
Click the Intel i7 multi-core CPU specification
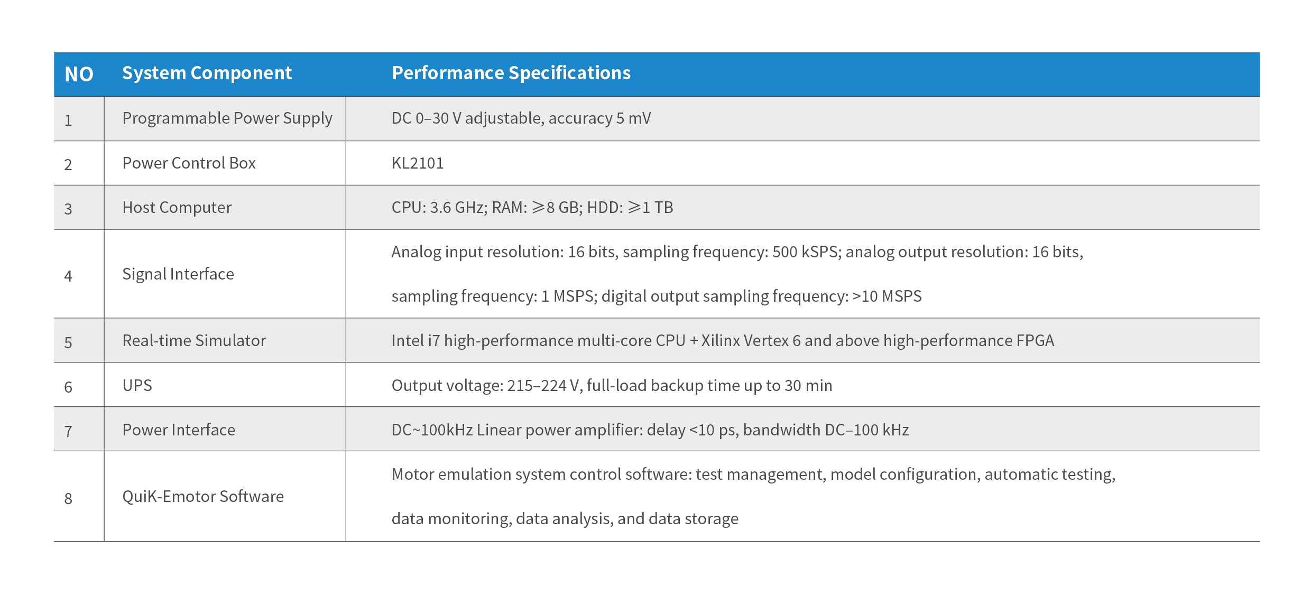tap(722, 341)
